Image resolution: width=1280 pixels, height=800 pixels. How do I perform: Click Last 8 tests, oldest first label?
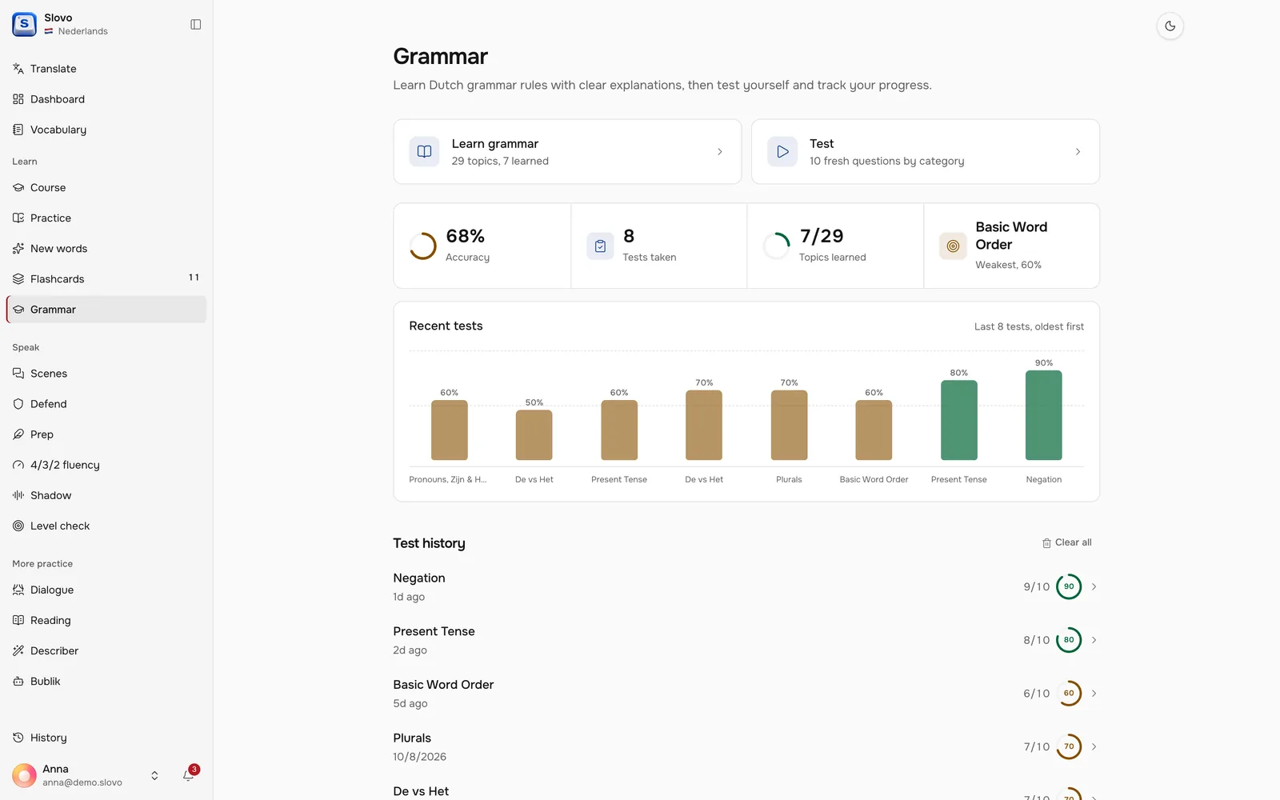point(1029,326)
